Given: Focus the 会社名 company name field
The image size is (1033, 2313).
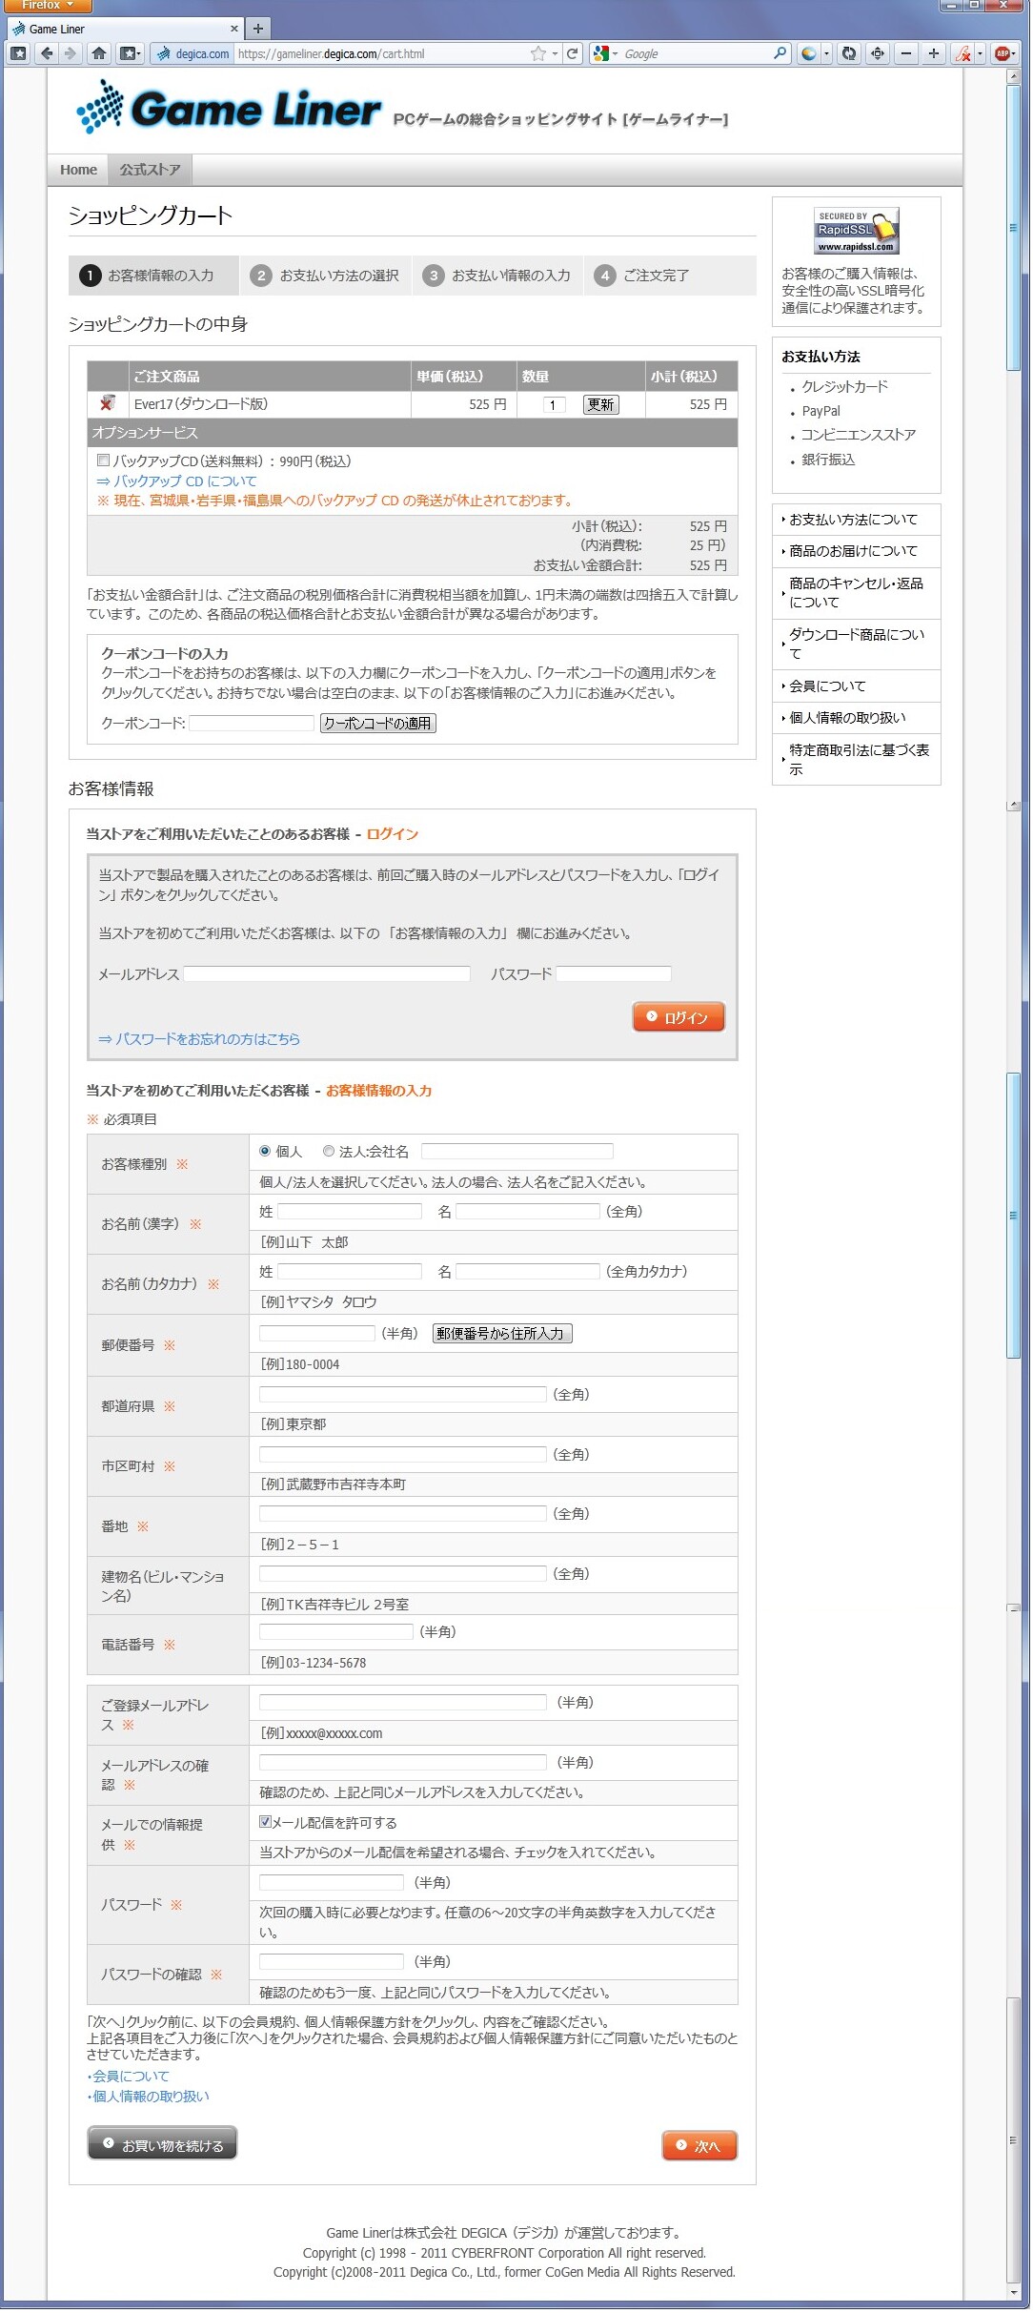Looking at the screenshot, I should (516, 1151).
